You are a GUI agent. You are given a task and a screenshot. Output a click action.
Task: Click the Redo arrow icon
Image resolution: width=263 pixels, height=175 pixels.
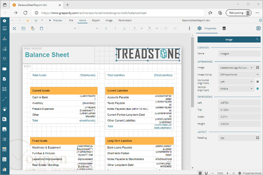pyautogui.click(x=20, y=20)
